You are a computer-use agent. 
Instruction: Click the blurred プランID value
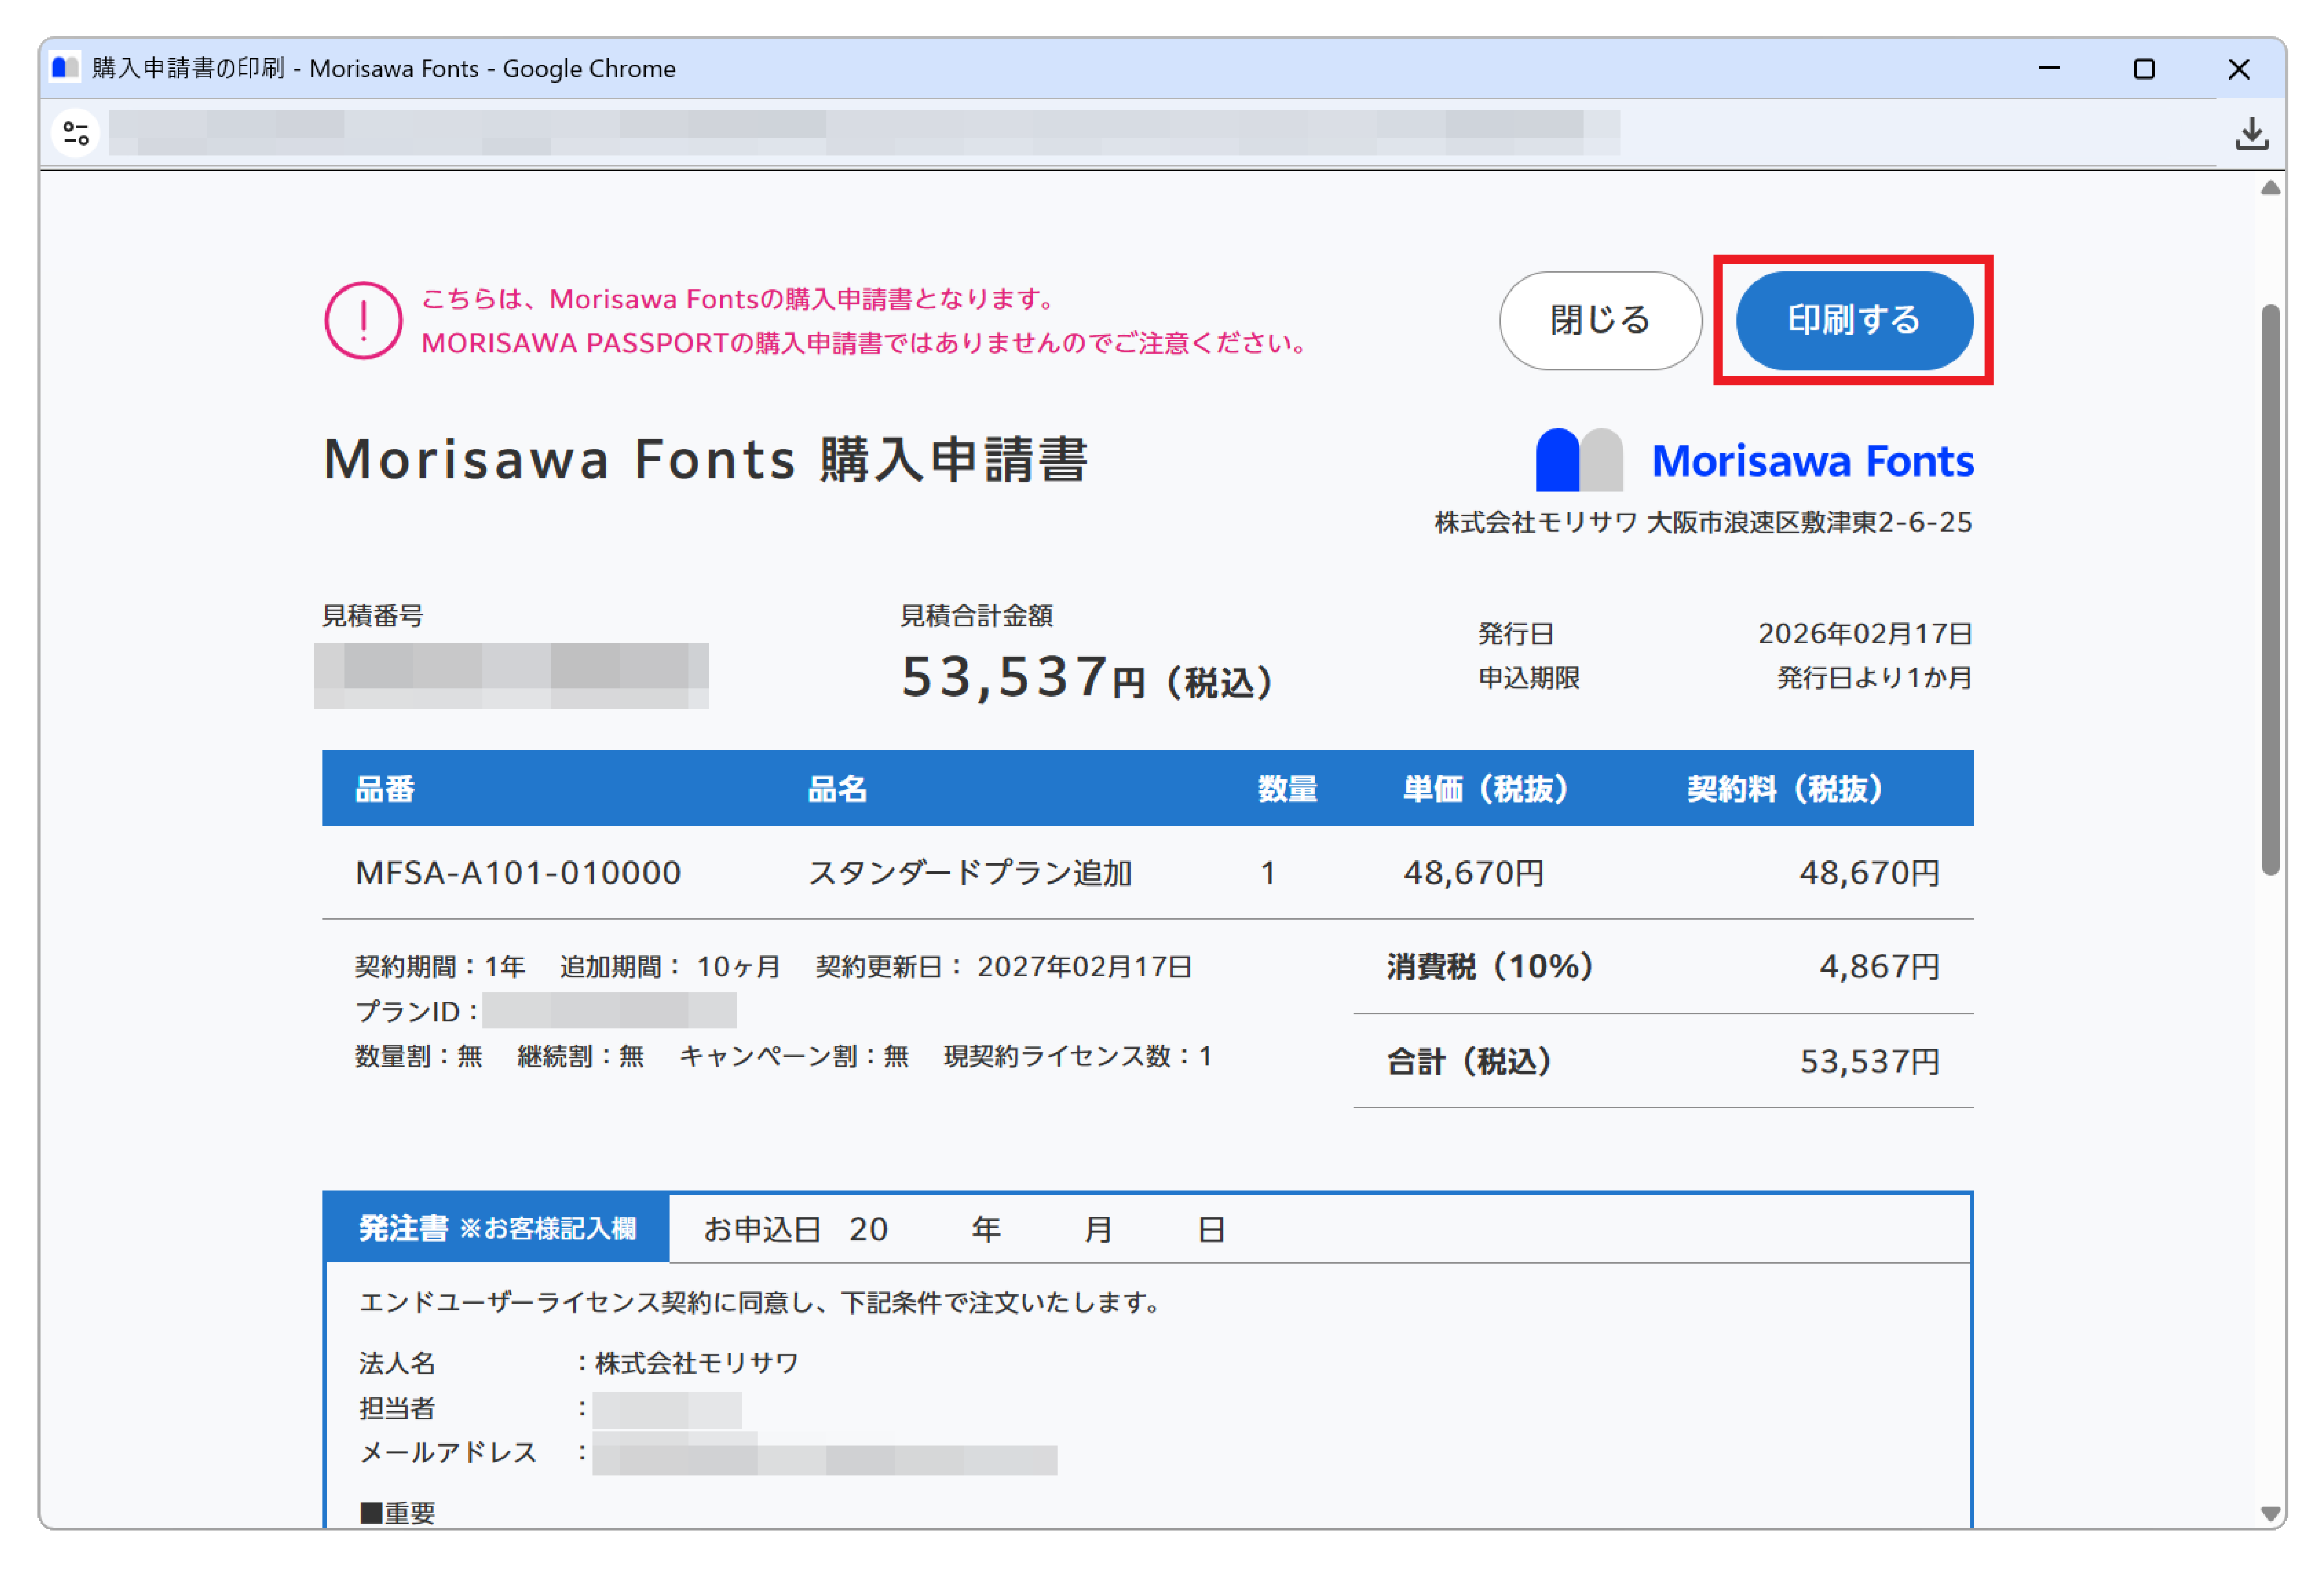[x=609, y=1010]
